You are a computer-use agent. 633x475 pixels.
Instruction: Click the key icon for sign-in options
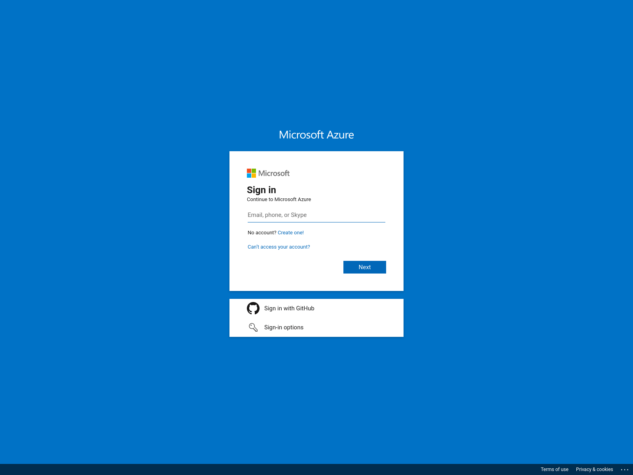[253, 327]
